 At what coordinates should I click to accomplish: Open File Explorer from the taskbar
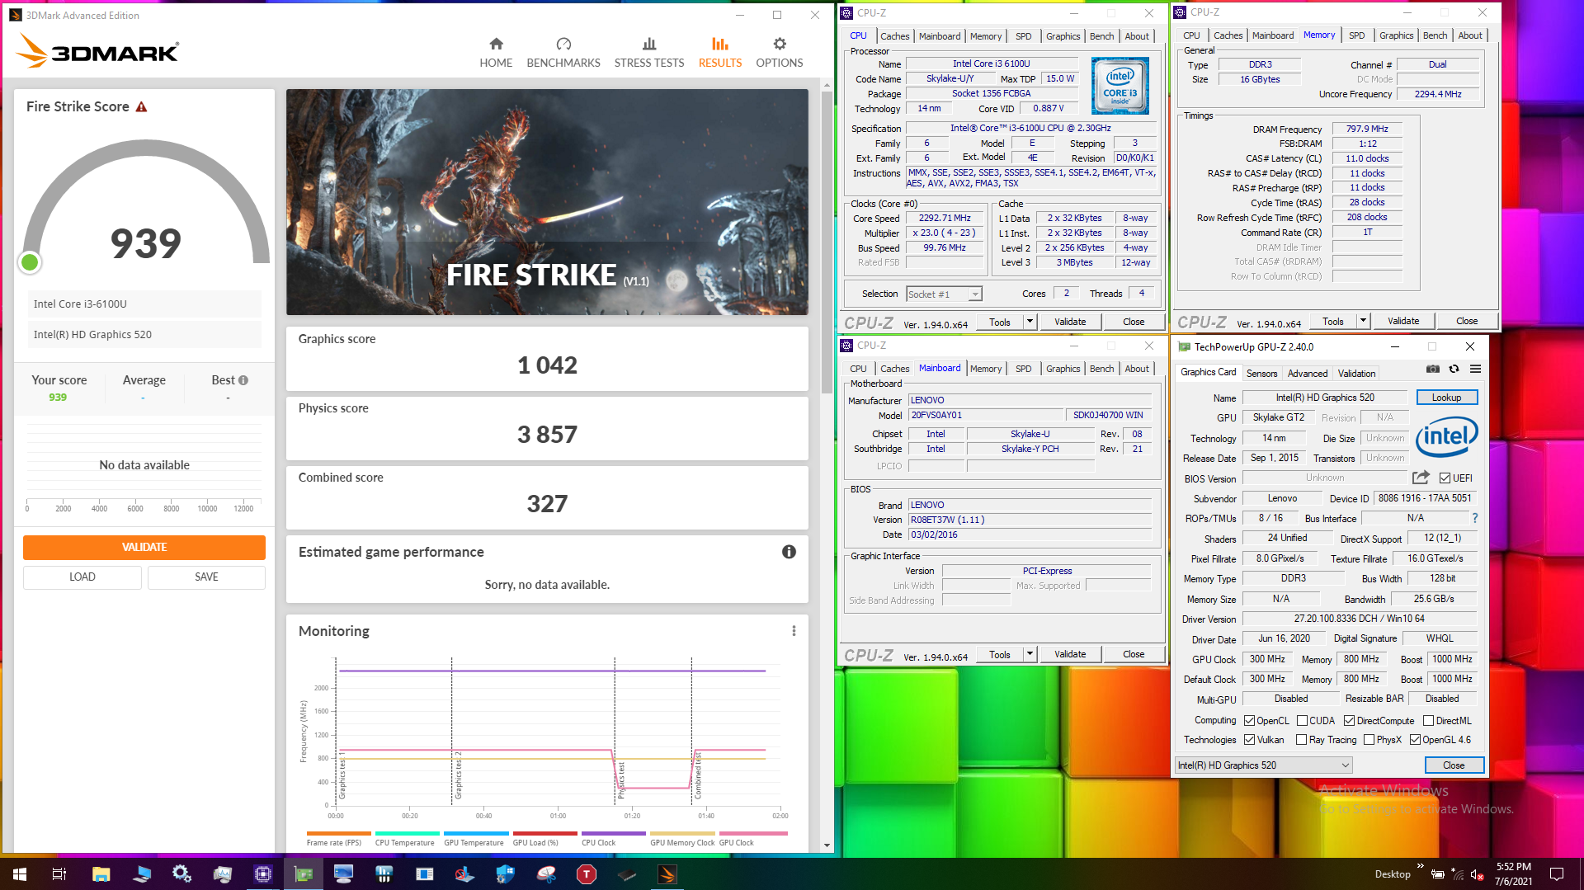[101, 874]
